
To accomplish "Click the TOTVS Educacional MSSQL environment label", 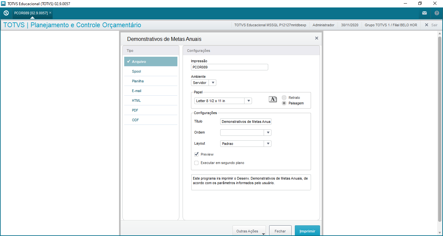I will pyautogui.click(x=270, y=25).
